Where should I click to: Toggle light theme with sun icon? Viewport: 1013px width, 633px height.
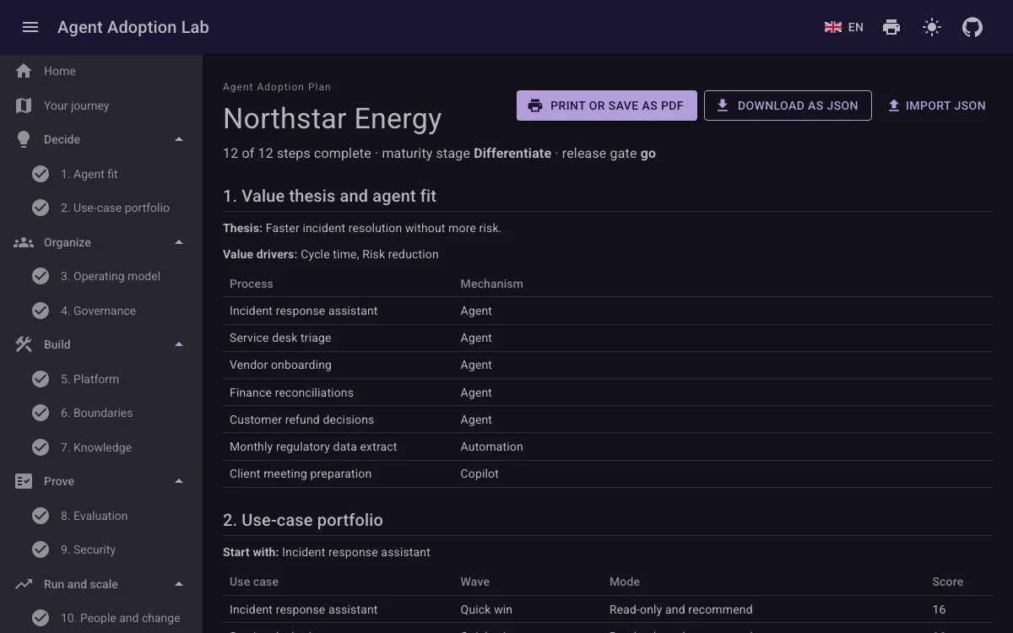(x=932, y=27)
